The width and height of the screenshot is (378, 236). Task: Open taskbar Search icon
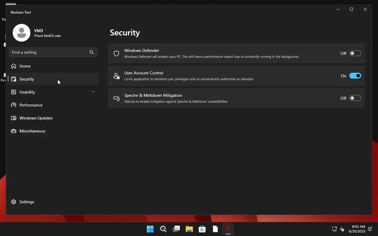[163, 229]
